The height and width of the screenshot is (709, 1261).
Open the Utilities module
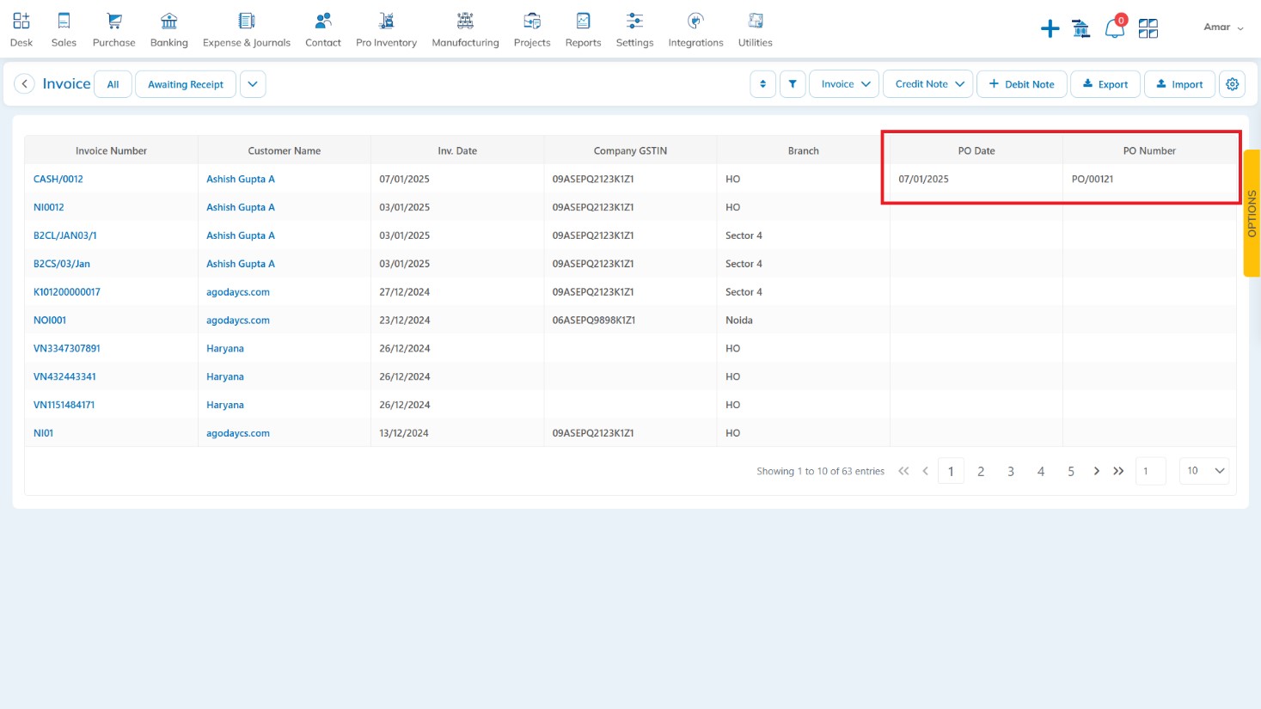[x=756, y=29]
